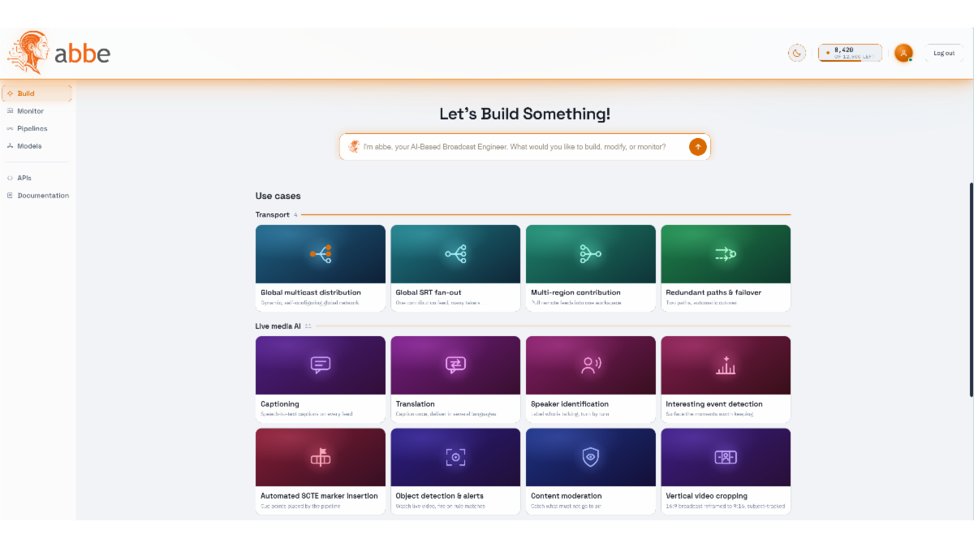Image resolution: width=974 pixels, height=548 pixels.
Task: Click the Log out button
Action: [x=944, y=53]
